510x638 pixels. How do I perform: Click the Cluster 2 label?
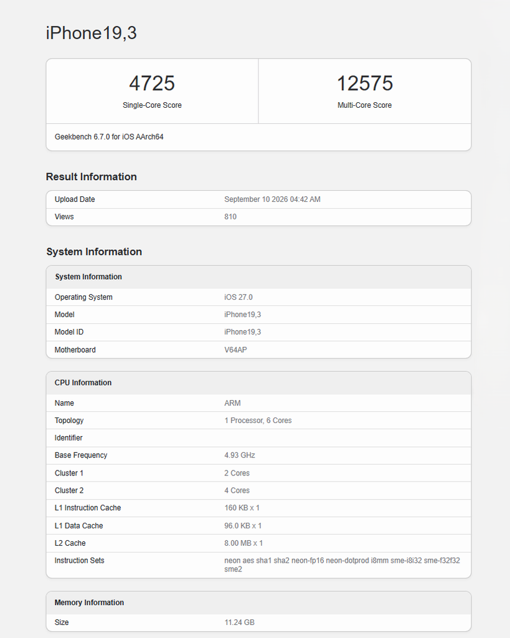pyautogui.click(x=68, y=490)
